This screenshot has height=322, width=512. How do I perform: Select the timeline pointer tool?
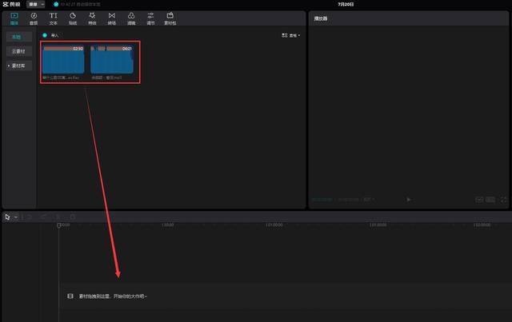point(7,217)
